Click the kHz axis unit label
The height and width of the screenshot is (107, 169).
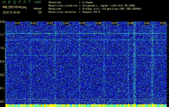click(2, 22)
